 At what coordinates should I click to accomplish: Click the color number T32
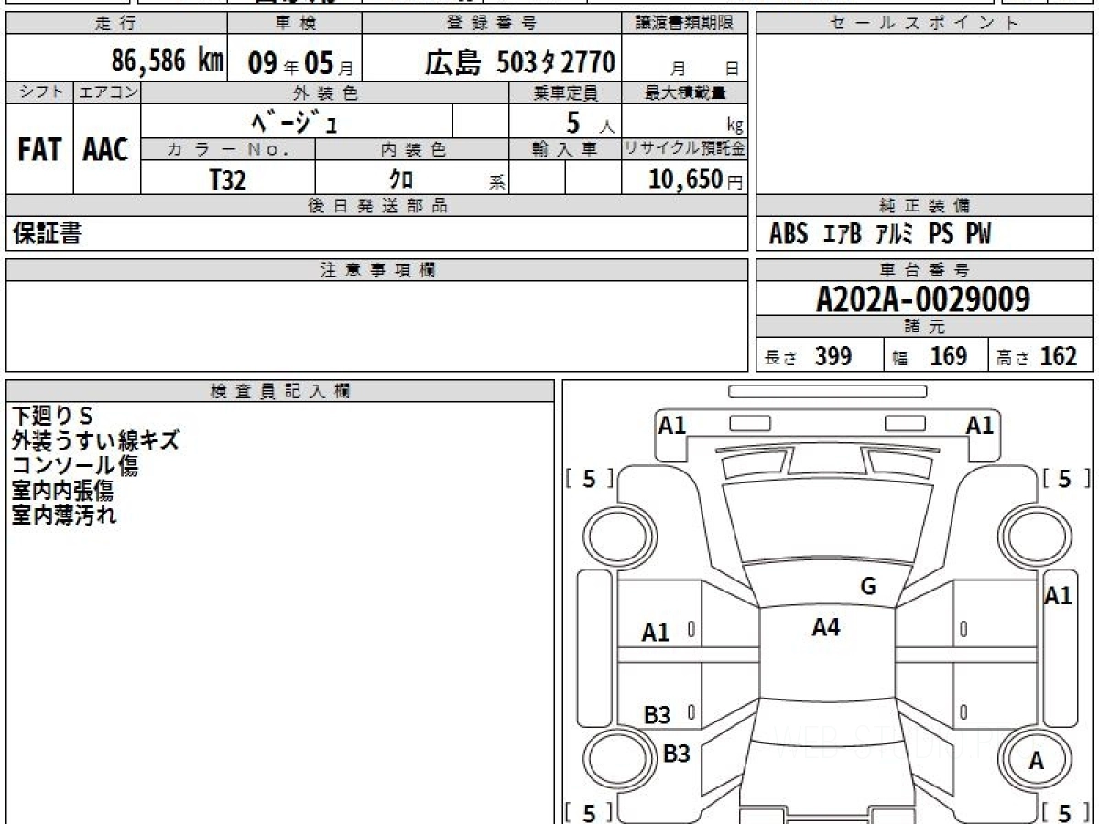click(x=227, y=179)
